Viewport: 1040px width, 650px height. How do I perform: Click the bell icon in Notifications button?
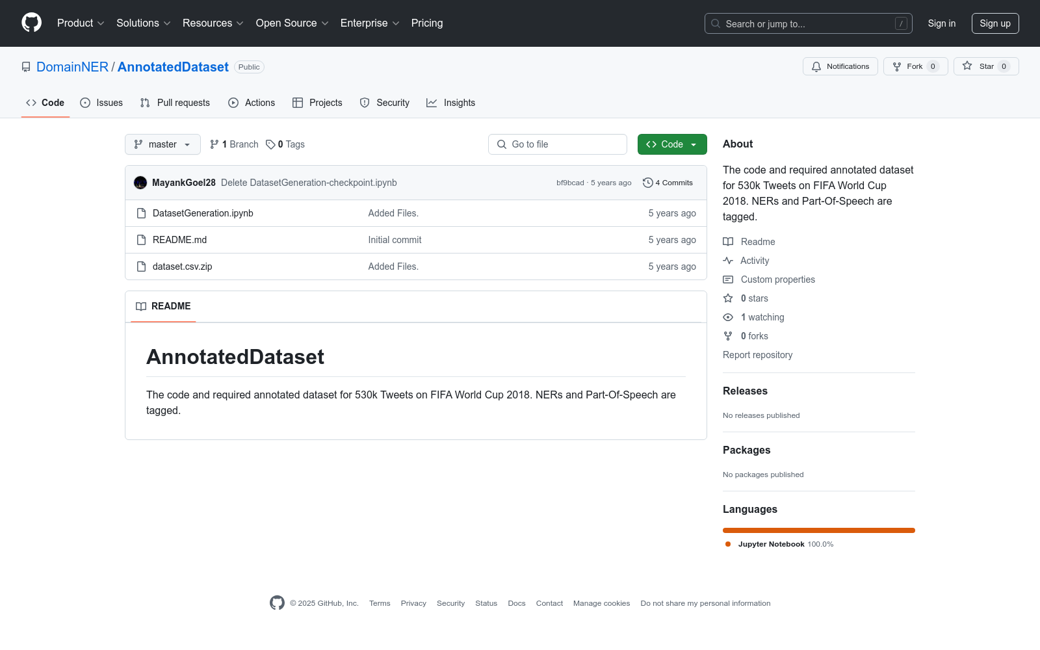pos(816,66)
